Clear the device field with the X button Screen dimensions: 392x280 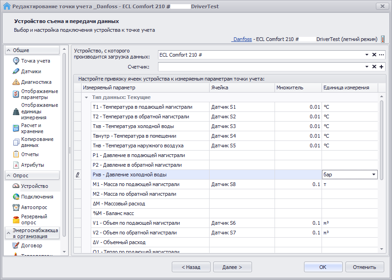(x=374, y=55)
